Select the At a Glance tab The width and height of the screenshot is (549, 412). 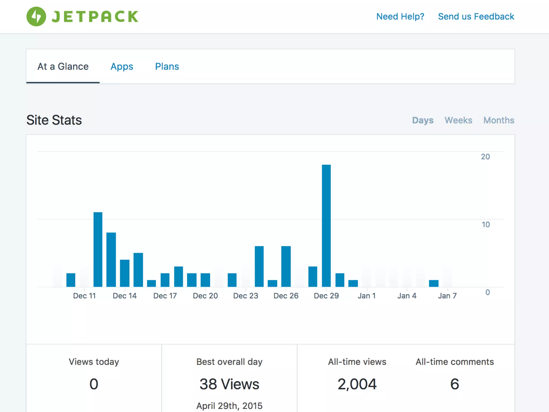coord(63,67)
